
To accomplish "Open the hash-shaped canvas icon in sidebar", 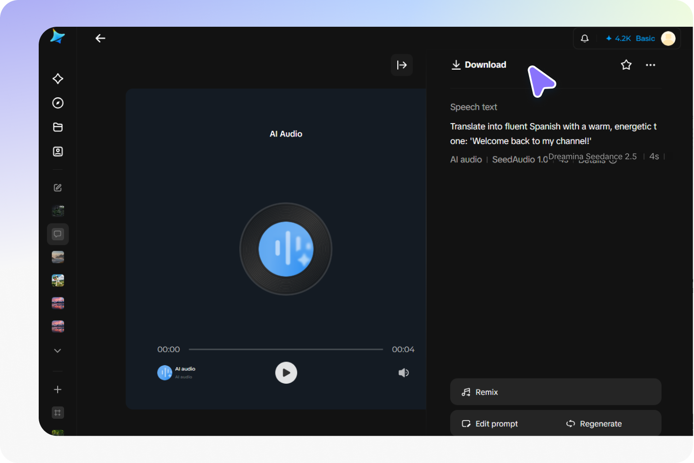I will [58, 413].
